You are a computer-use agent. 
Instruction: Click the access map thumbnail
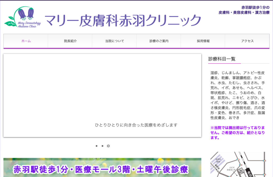coord(238,164)
